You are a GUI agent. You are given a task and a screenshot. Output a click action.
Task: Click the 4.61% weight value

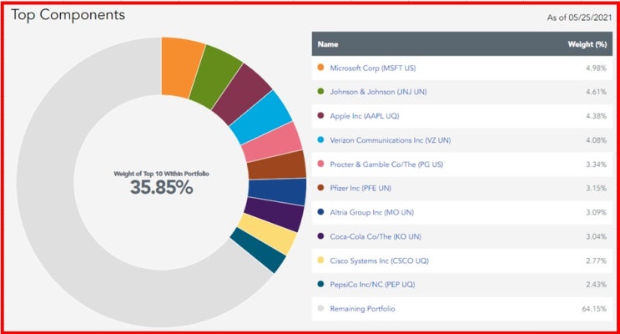[596, 92]
